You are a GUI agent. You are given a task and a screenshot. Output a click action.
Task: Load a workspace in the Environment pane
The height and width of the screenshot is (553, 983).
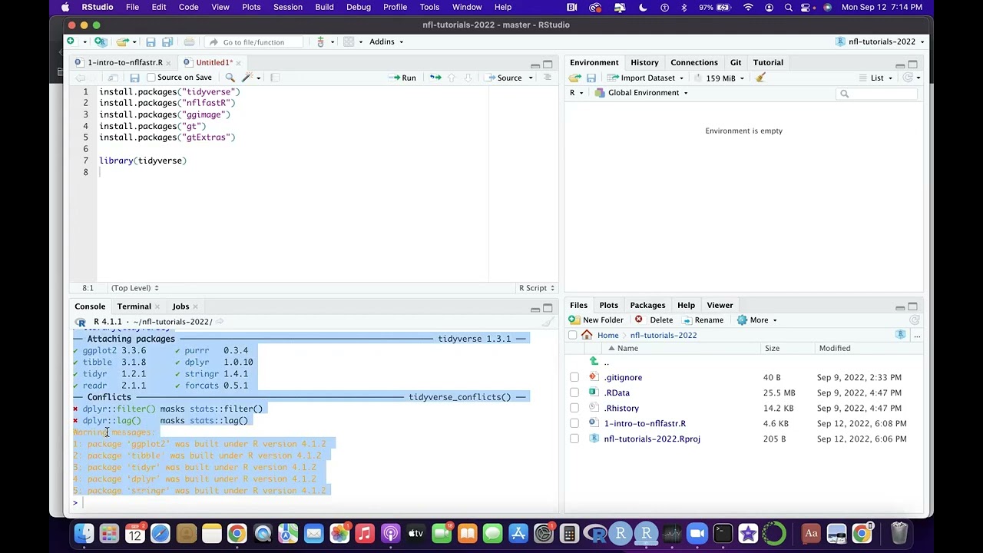click(x=574, y=78)
